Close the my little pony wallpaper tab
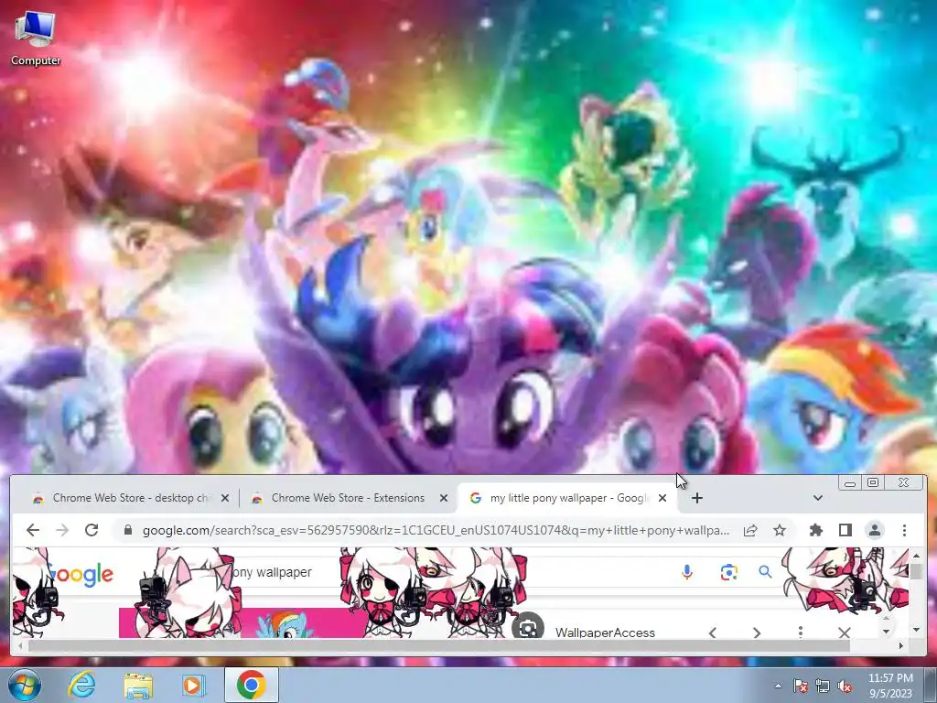The height and width of the screenshot is (703, 937). 662,498
